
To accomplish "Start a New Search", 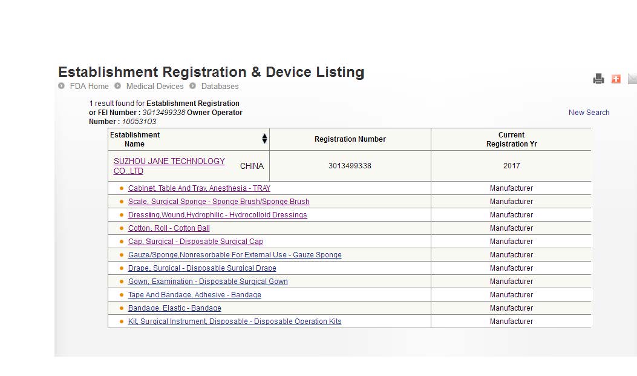I will [589, 112].
